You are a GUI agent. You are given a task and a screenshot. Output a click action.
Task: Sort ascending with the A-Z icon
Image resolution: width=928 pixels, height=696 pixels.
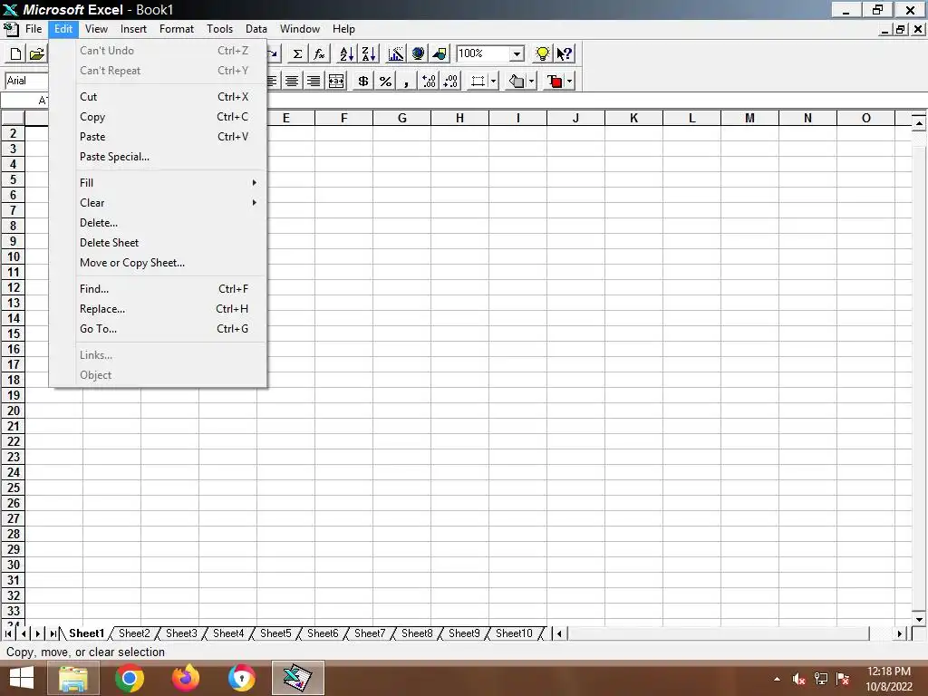tap(347, 53)
